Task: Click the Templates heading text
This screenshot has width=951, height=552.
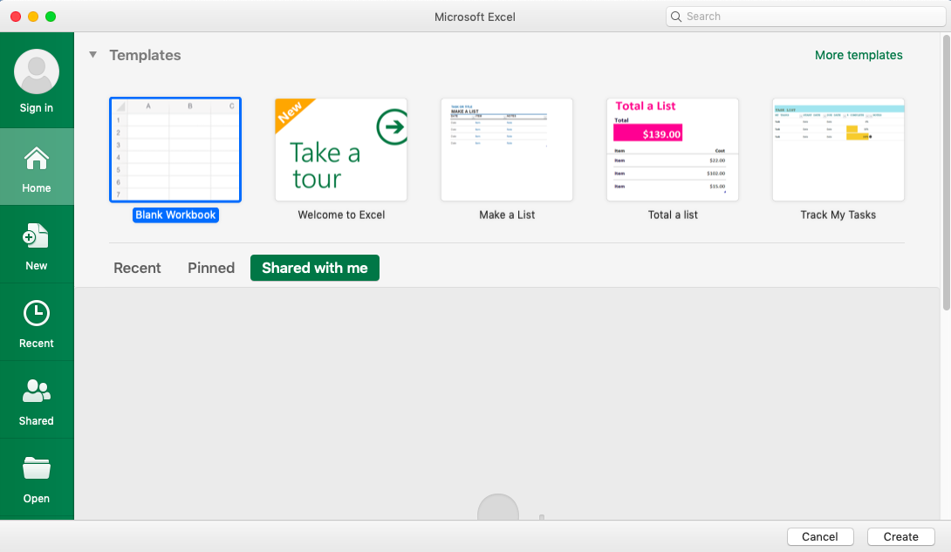Action: [x=145, y=55]
